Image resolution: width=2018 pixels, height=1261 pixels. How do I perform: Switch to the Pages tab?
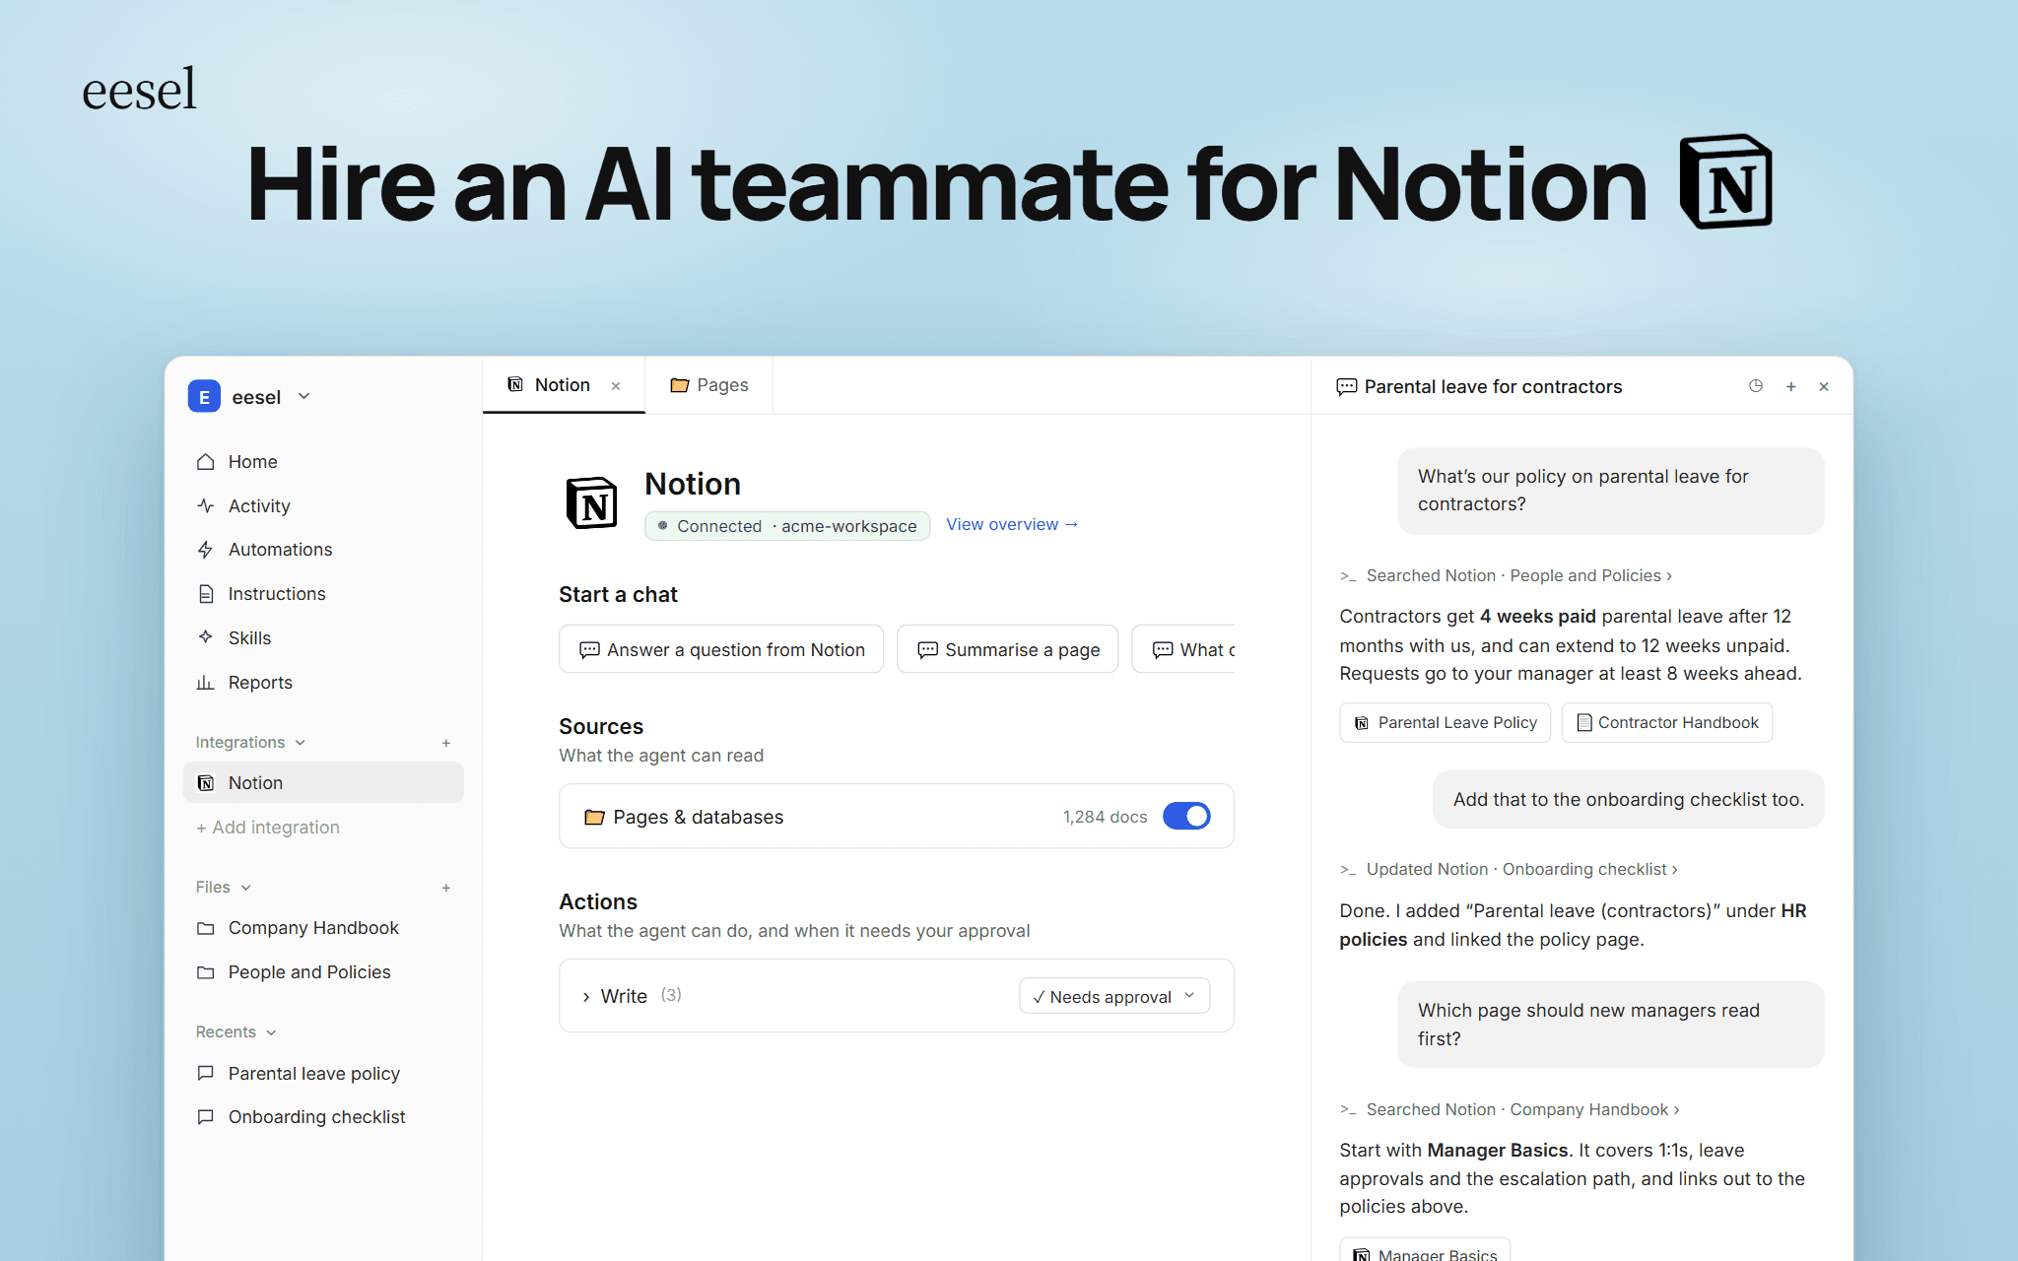(x=709, y=384)
